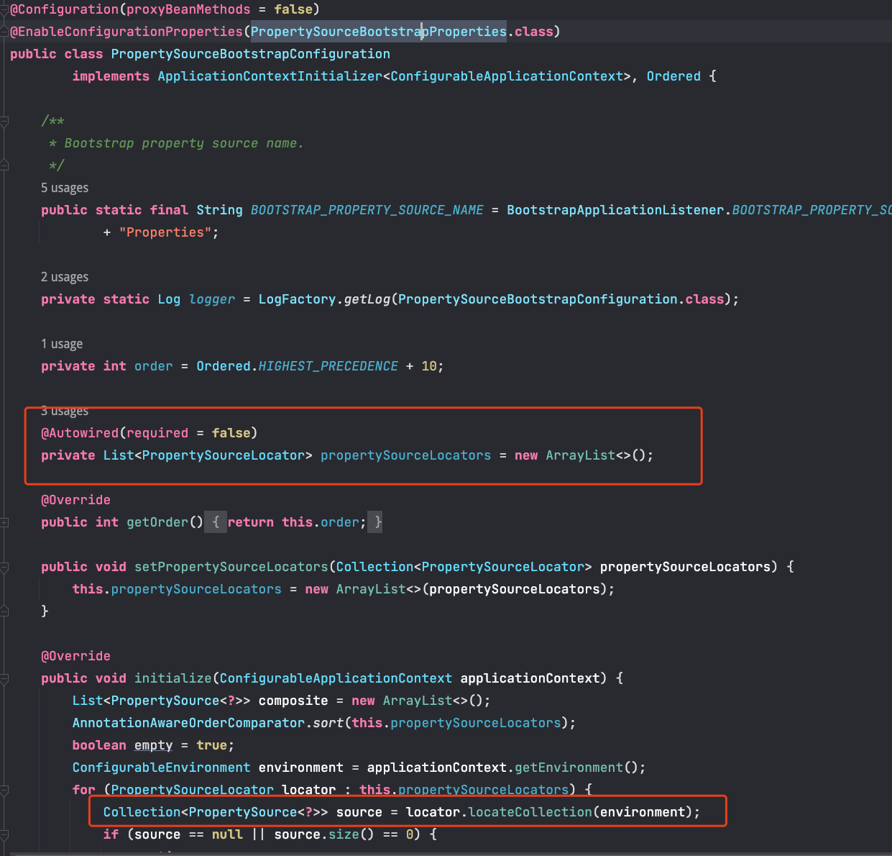Click the getOrder method name

(x=157, y=522)
